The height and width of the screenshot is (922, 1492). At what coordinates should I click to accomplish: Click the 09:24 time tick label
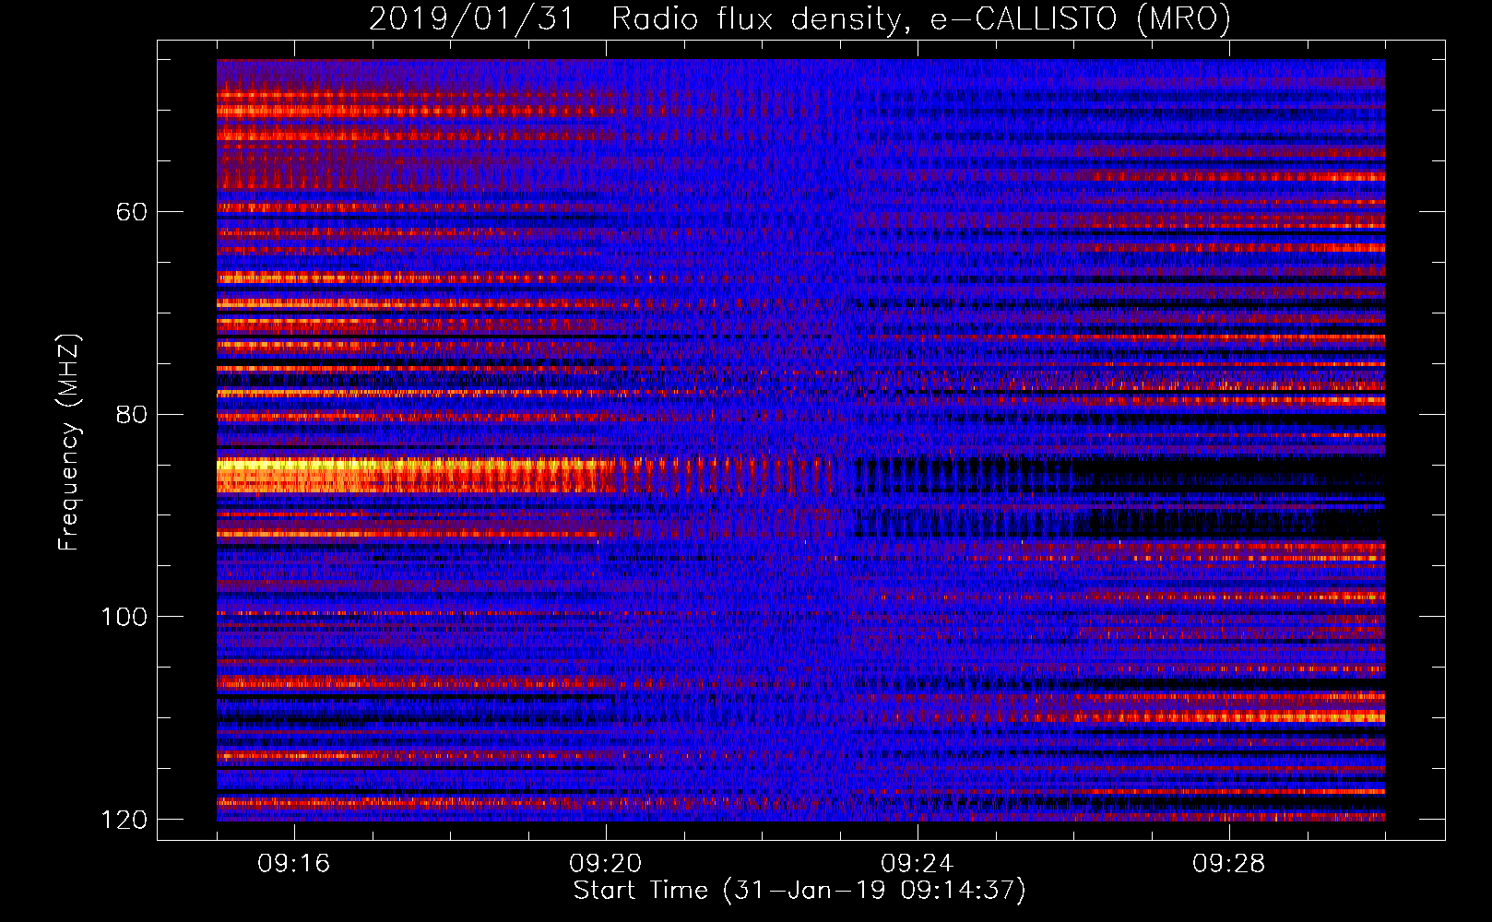coord(918,864)
